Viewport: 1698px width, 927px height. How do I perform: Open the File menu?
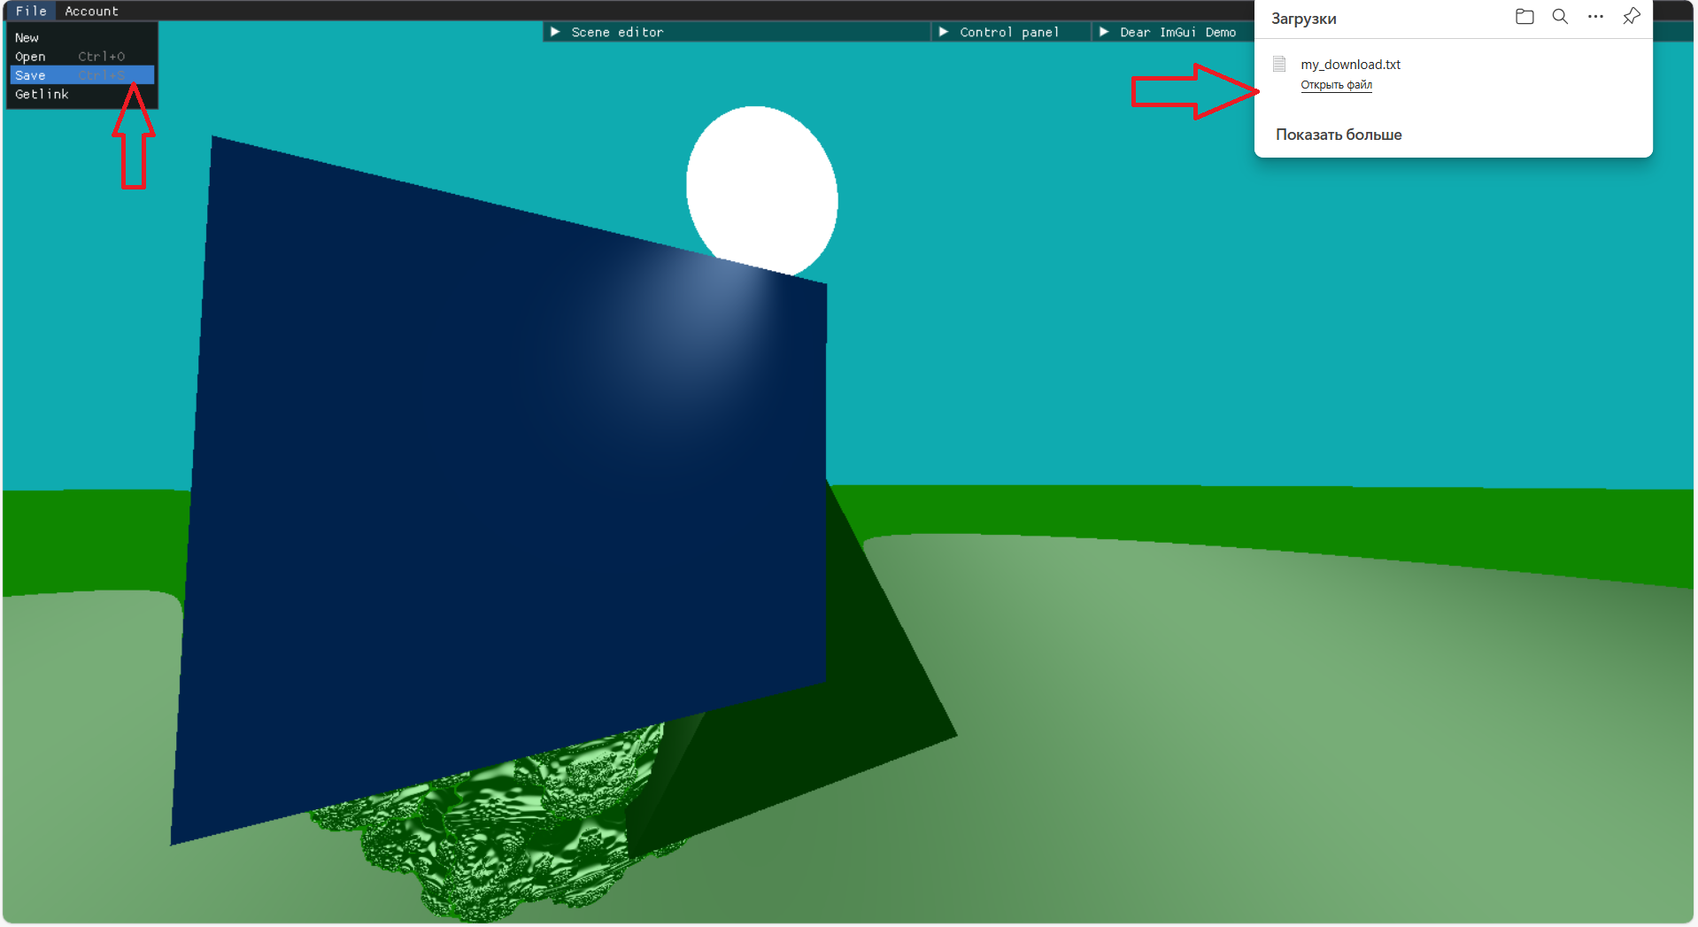coord(31,11)
